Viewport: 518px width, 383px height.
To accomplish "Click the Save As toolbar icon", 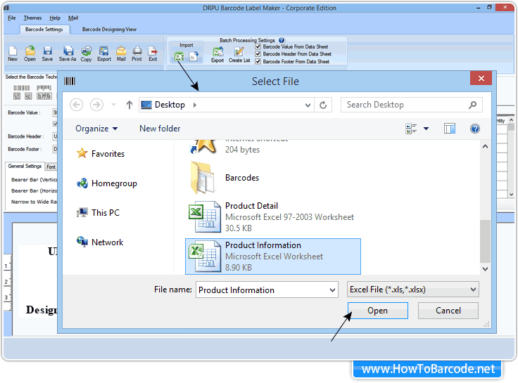I will [68, 54].
